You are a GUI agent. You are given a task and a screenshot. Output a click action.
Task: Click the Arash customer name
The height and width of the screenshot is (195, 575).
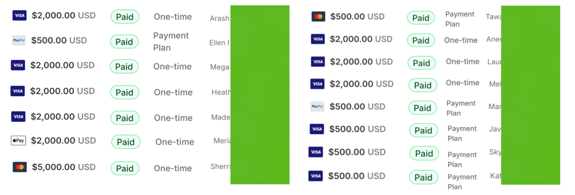(x=219, y=18)
